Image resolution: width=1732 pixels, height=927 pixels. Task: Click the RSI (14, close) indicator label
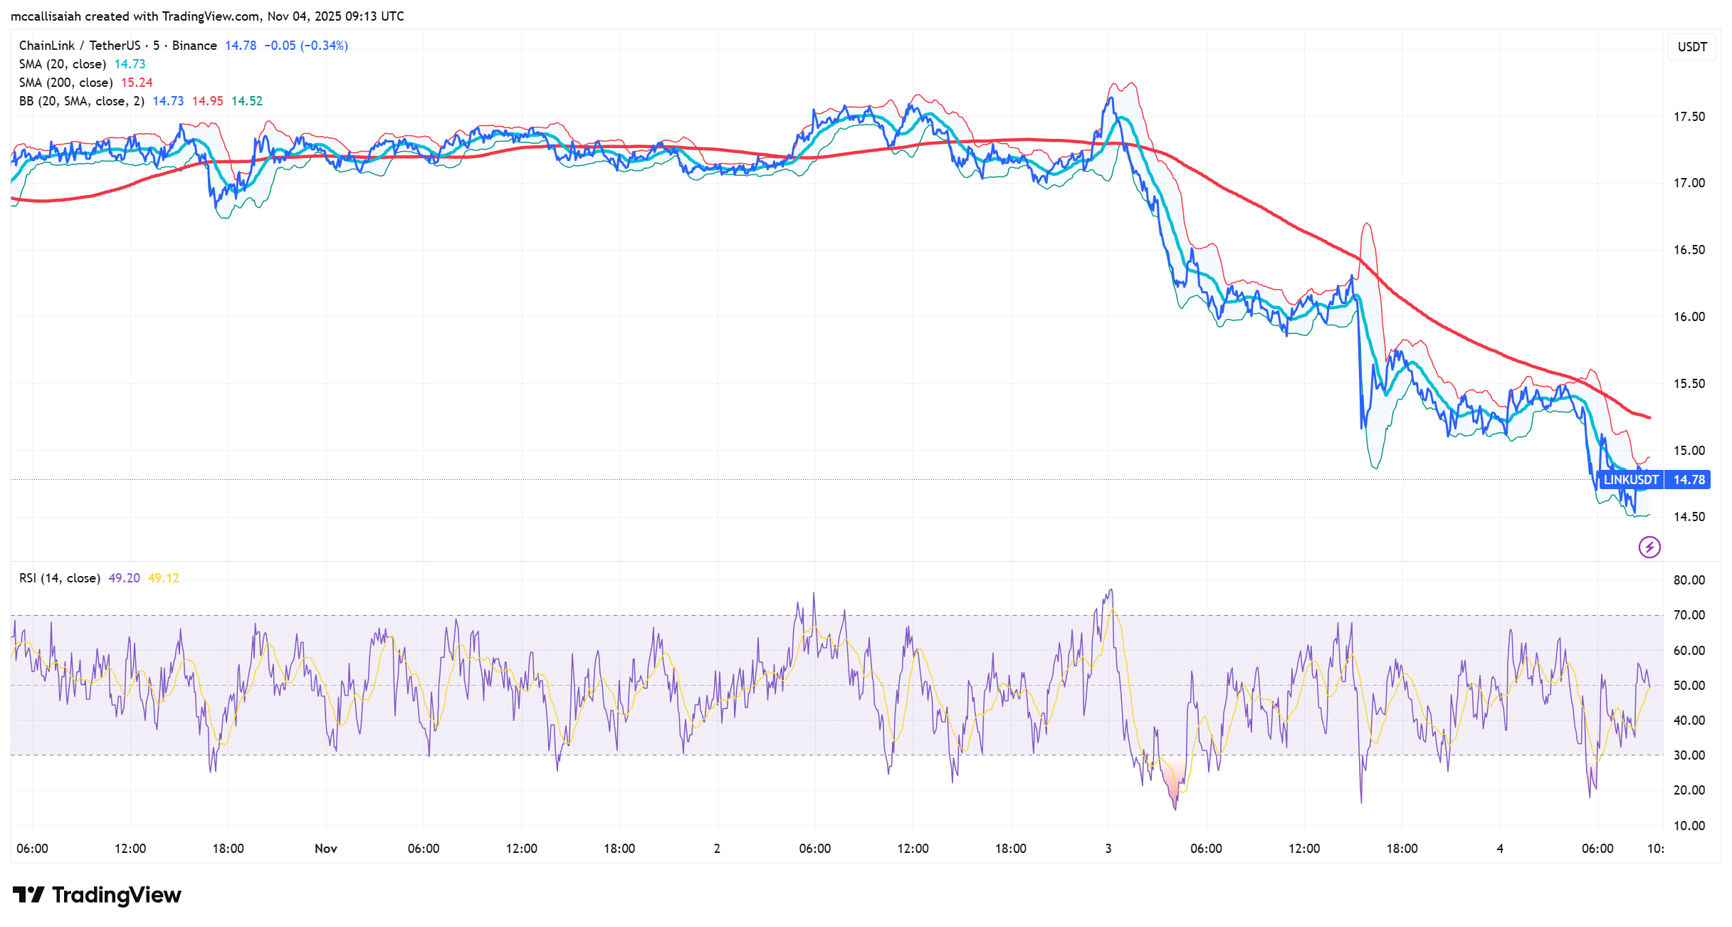coord(59,578)
